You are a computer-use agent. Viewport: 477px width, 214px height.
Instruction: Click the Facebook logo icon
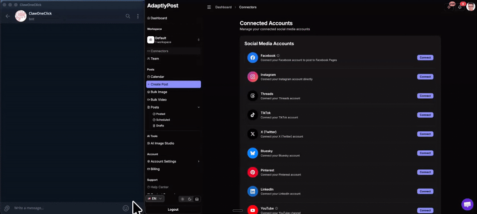[x=252, y=57]
